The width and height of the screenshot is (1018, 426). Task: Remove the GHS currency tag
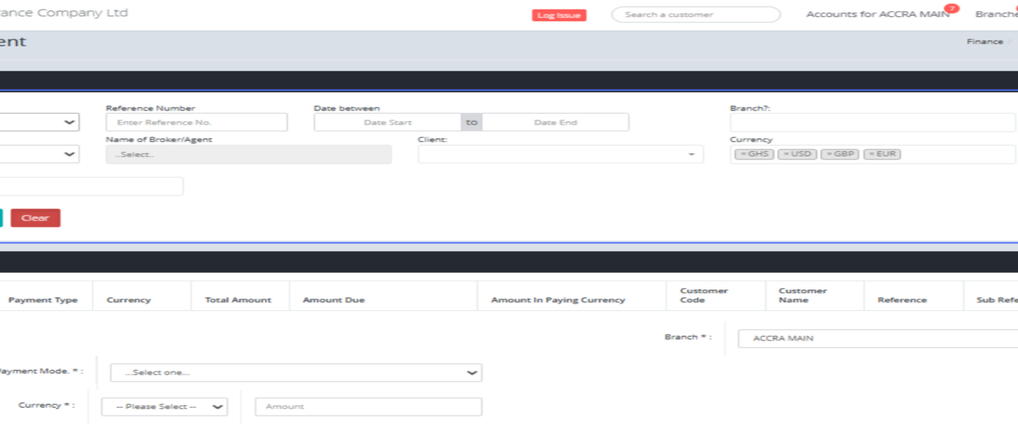tap(742, 154)
